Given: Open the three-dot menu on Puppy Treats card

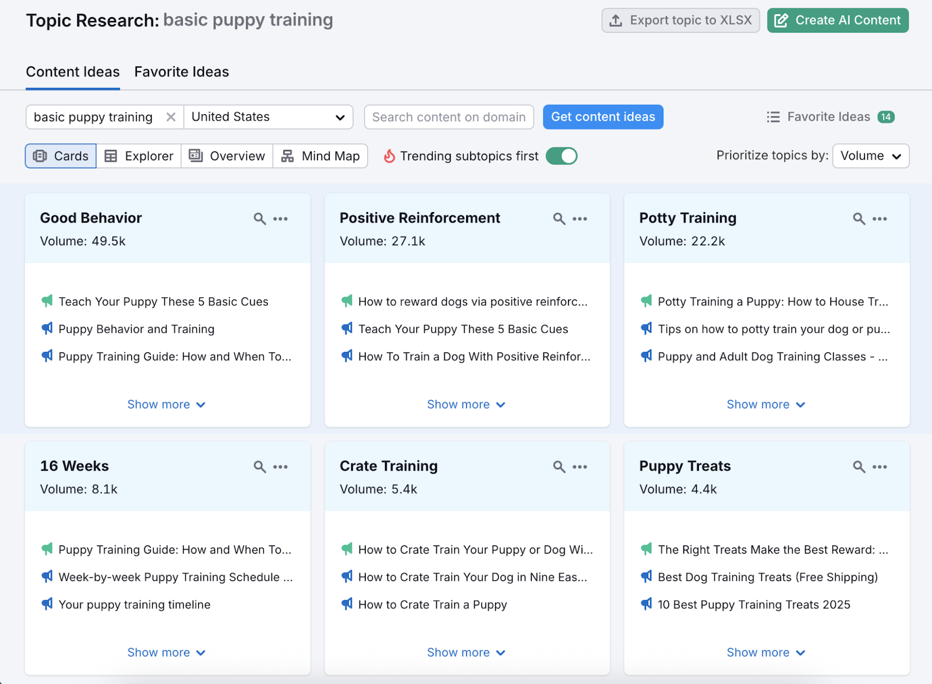Looking at the screenshot, I should click(880, 467).
